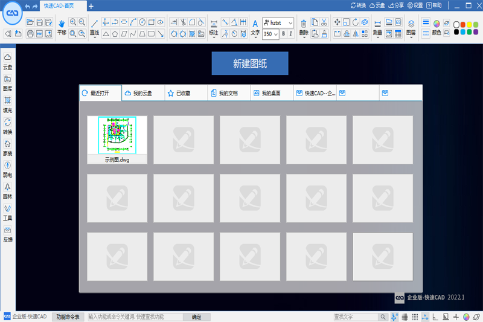Click the 新建图纸 new drawing button
The width and height of the screenshot is (483, 322).
coord(250,63)
